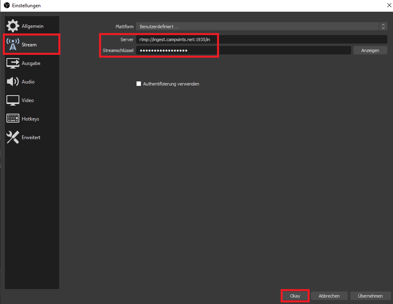Click the Plattform dropdown arrow spinner
Viewport: 393px width, 304px height.
click(x=383, y=26)
